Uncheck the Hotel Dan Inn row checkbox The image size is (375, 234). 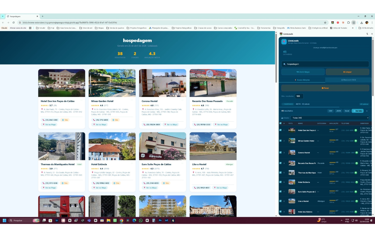point(280,130)
